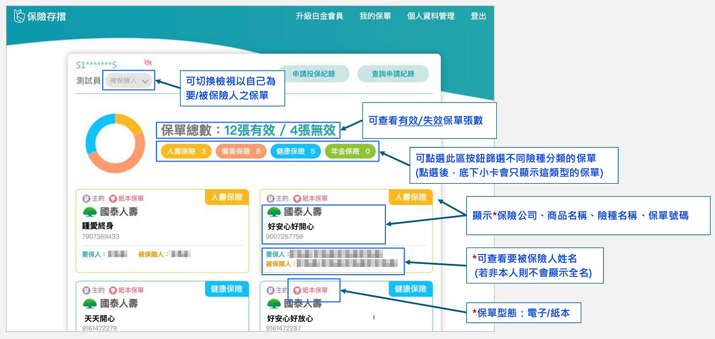
Task: Click the 國泰人壽 tree logo on 鍾愛終身 card
Action: click(x=90, y=212)
